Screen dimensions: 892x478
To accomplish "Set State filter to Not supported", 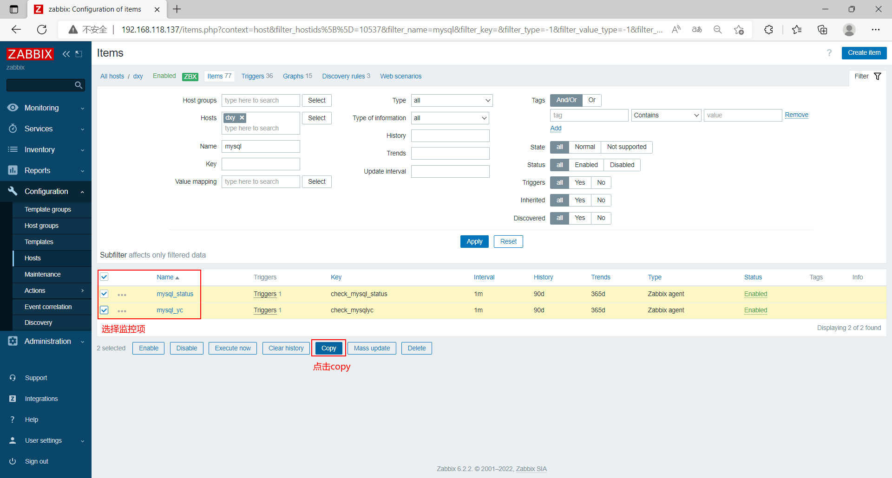I will tap(627, 147).
